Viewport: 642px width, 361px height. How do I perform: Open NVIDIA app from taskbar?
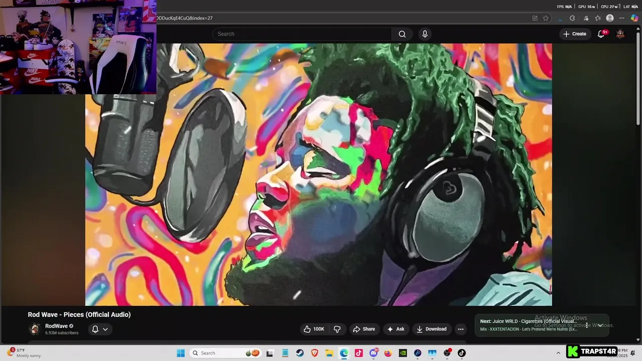[403, 353]
